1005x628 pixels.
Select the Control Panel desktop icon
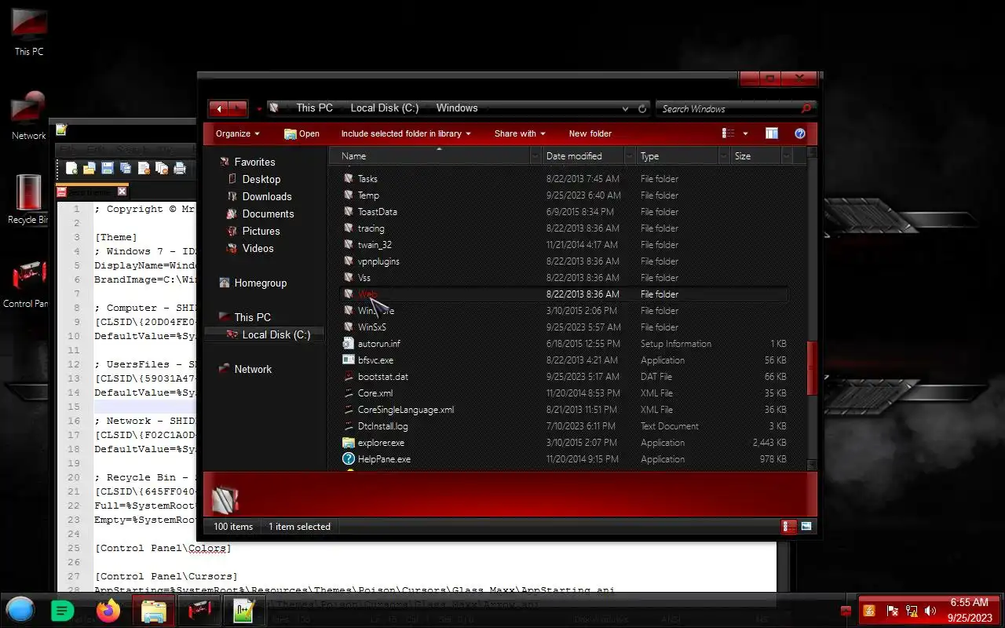[28, 283]
